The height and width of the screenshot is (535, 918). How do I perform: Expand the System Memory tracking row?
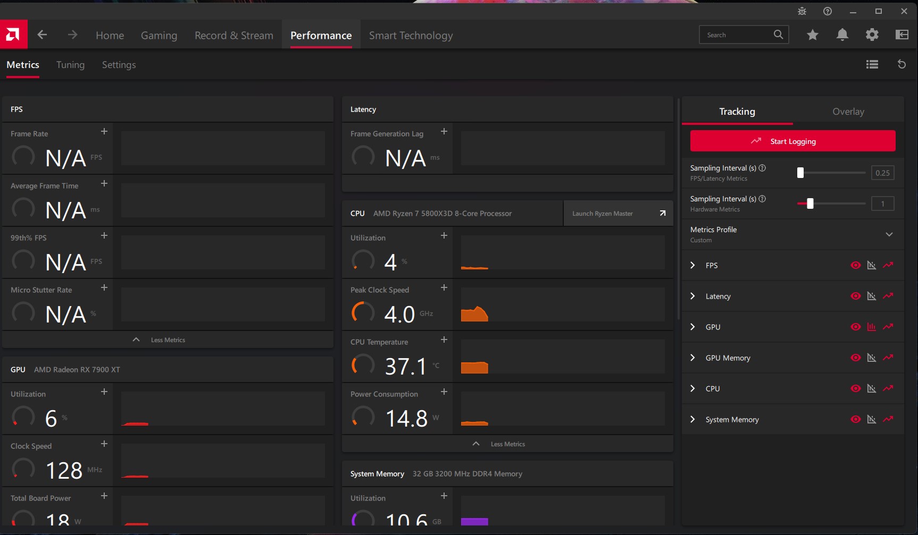click(692, 419)
